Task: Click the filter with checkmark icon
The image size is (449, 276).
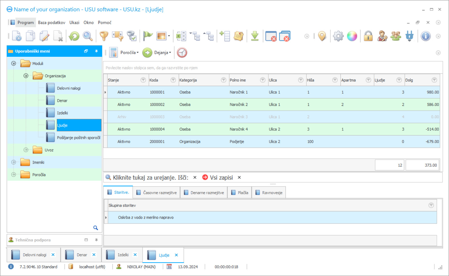Action: click(x=132, y=36)
